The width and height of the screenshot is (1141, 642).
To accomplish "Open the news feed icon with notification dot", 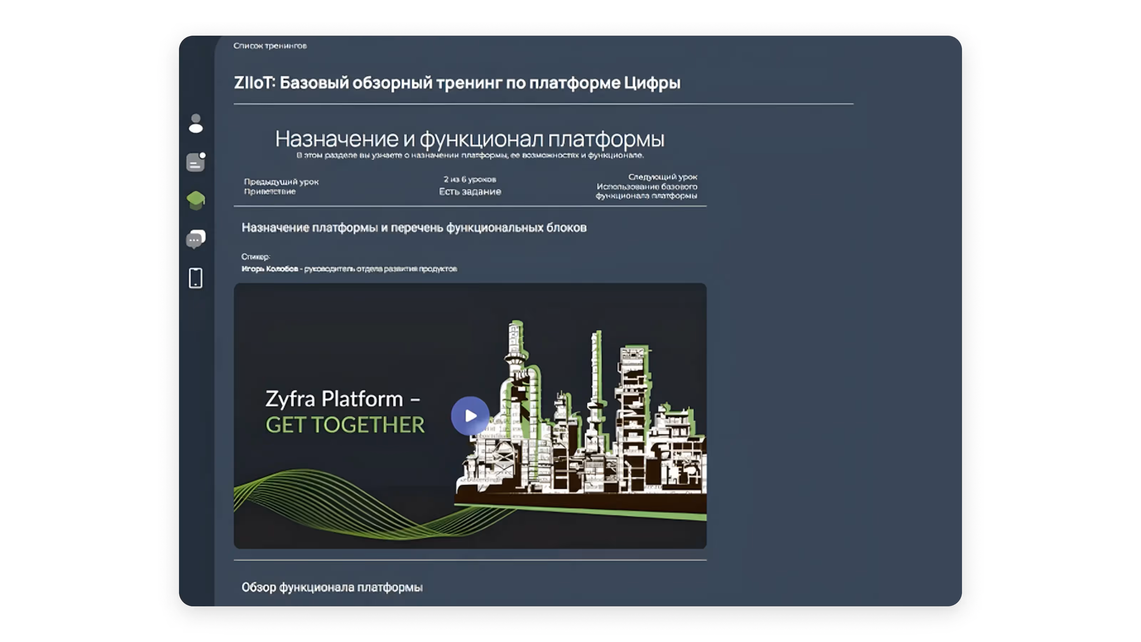I will pyautogui.click(x=196, y=162).
